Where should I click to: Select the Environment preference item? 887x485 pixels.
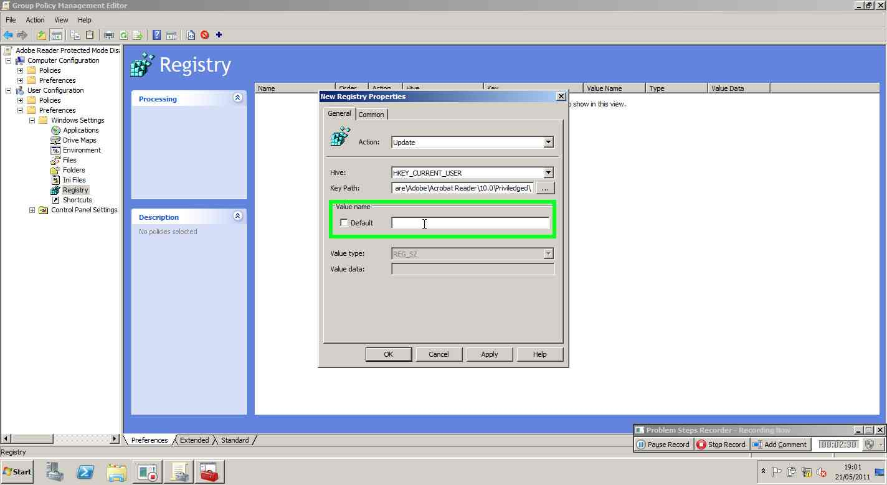(x=82, y=150)
